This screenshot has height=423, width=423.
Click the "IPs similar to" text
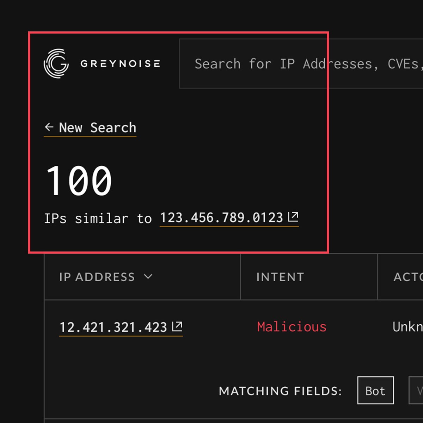click(98, 219)
